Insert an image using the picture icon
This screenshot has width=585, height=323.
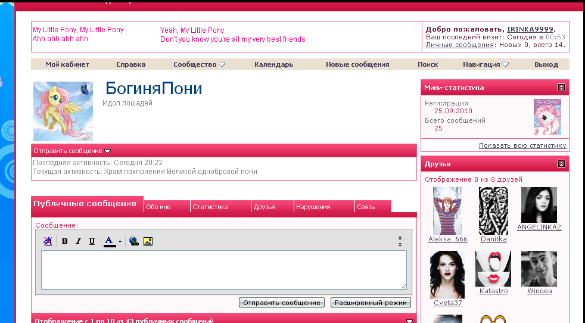pos(148,241)
